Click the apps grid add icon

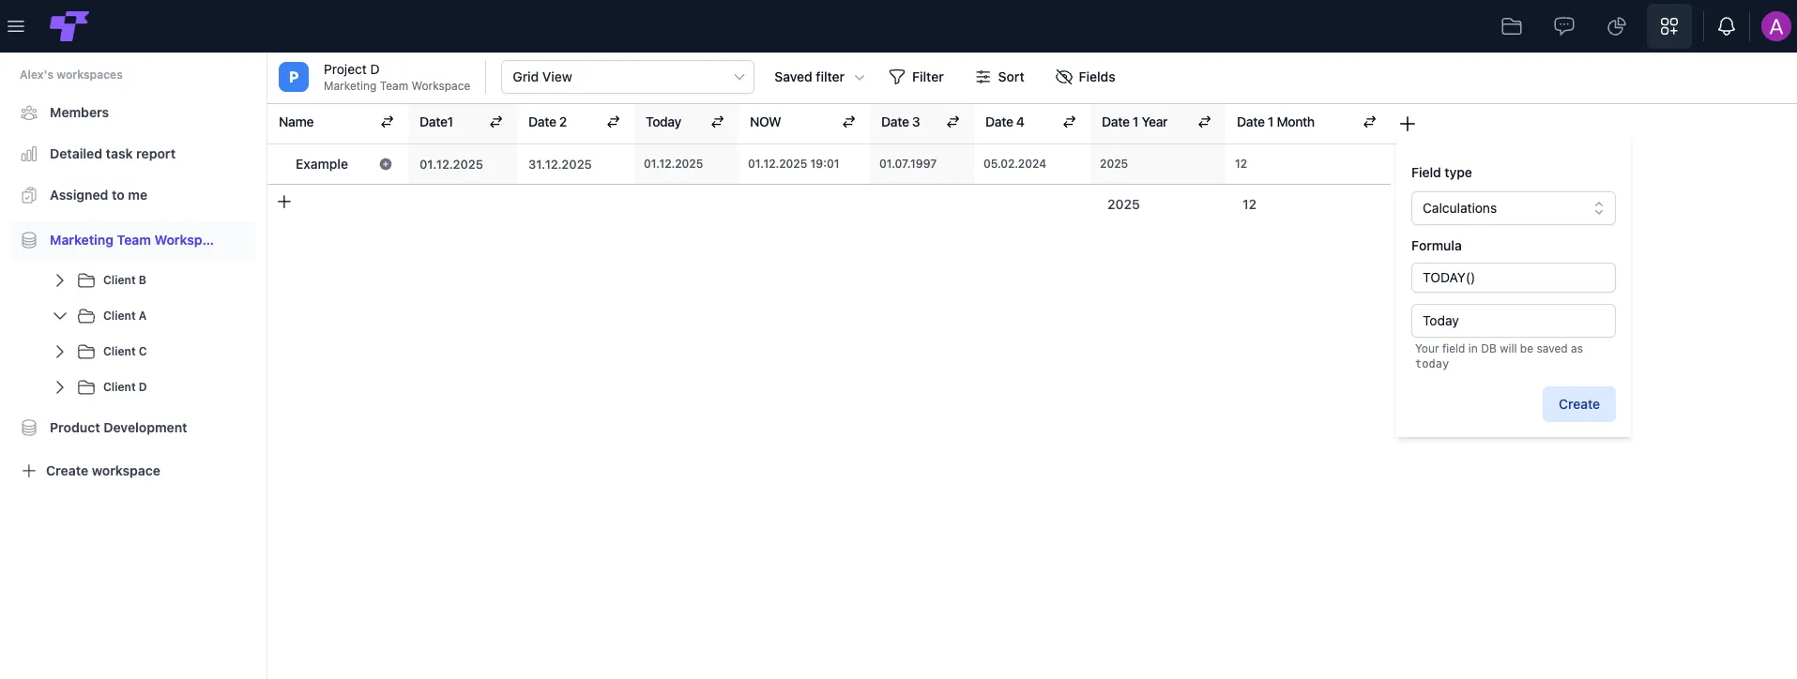[1669, 26]
